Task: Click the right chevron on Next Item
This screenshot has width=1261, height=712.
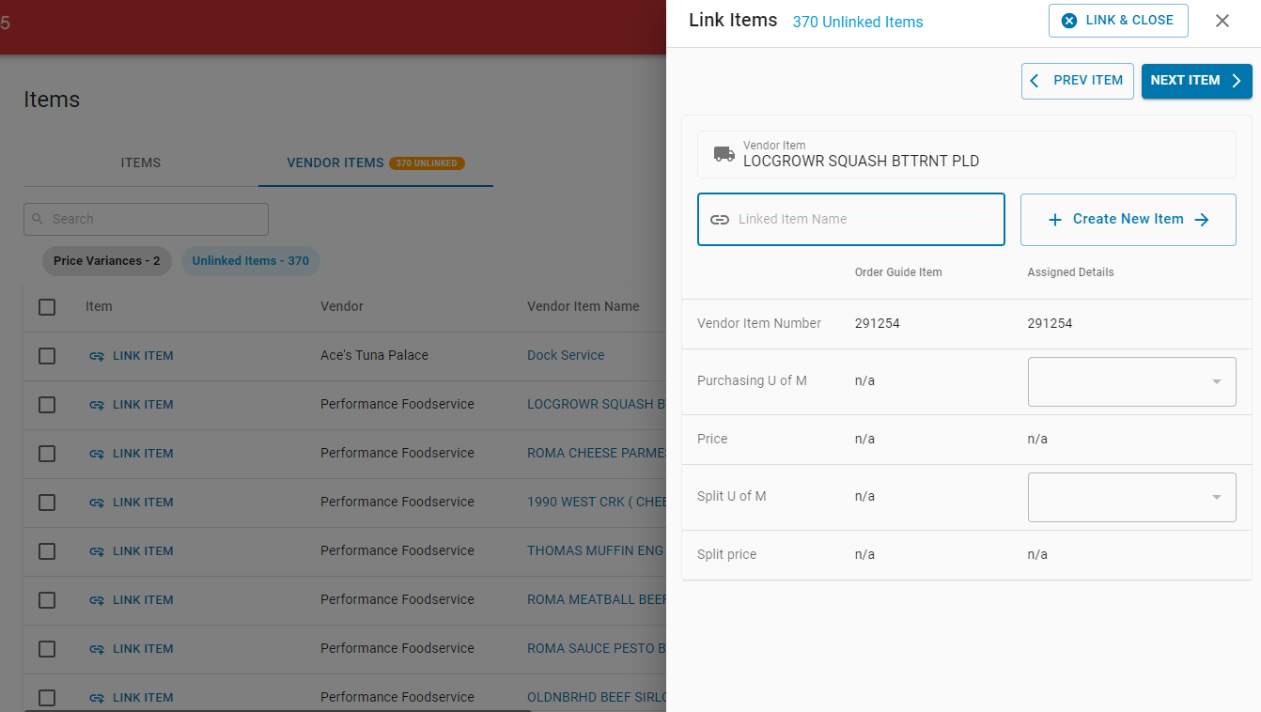Action: click(x=1237, y=81)
